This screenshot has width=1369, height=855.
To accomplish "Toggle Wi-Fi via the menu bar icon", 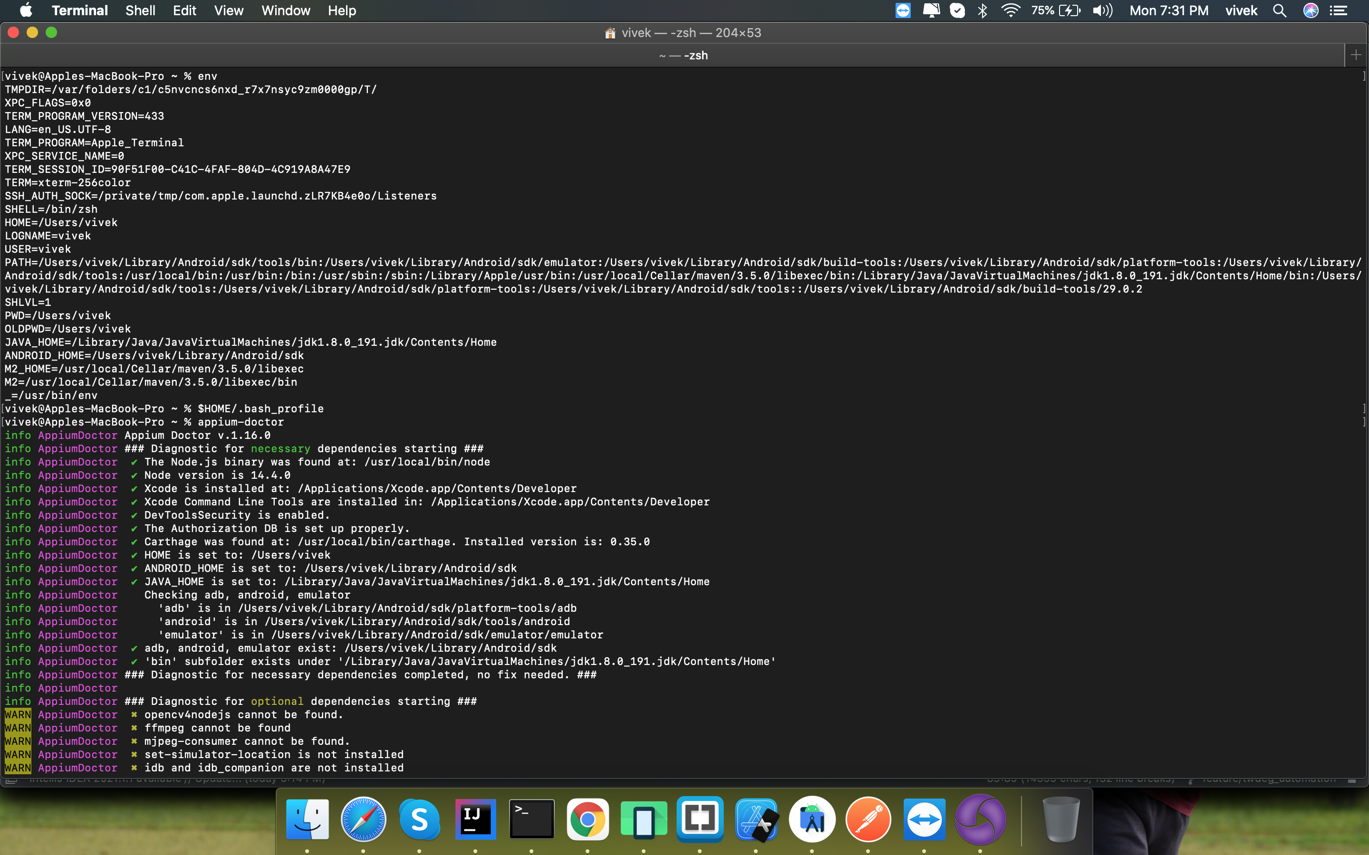I will [x=1011, y=10].
